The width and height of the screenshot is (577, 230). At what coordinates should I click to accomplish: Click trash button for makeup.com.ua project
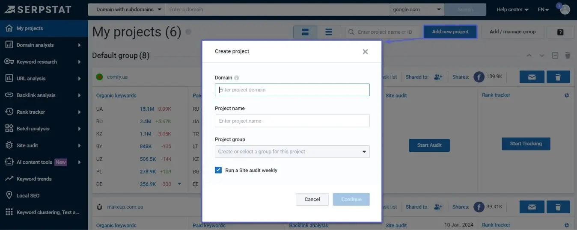click(x=558, y=207)
